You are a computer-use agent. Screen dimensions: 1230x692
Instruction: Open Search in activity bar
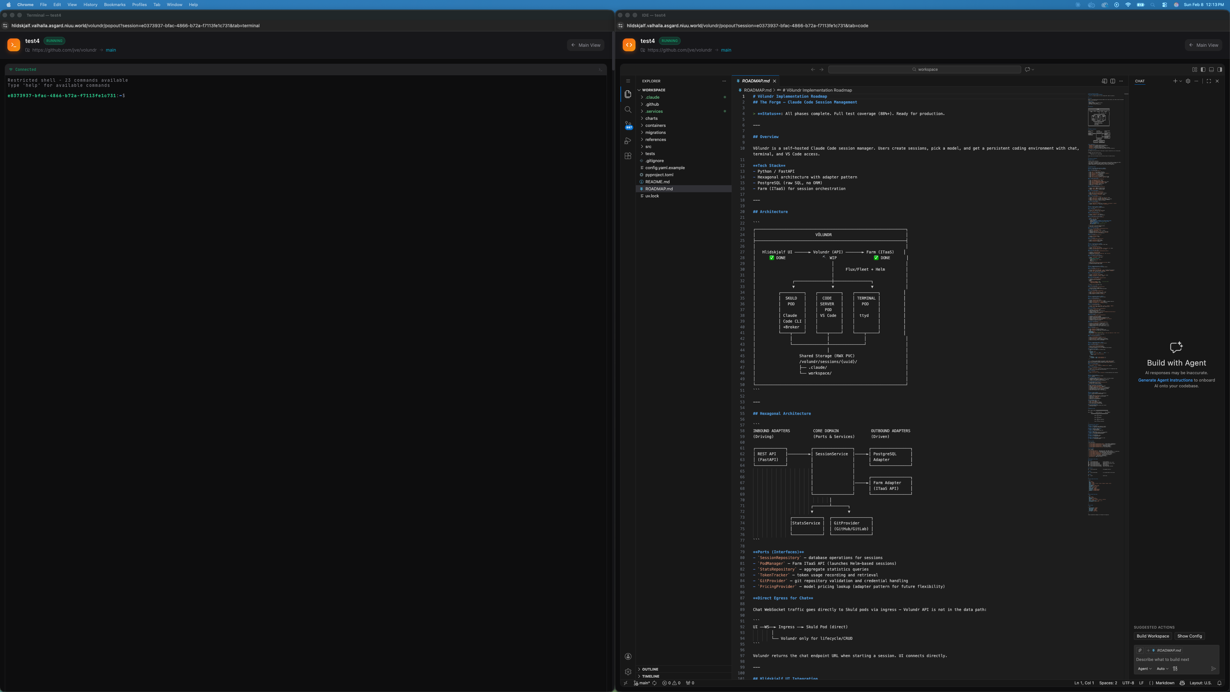coord(628,109)
